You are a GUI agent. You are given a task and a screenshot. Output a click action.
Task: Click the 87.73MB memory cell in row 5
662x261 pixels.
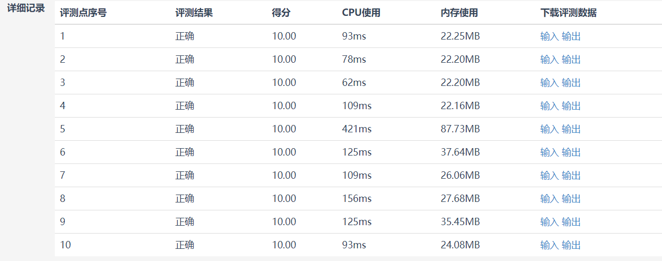[460, 129]
